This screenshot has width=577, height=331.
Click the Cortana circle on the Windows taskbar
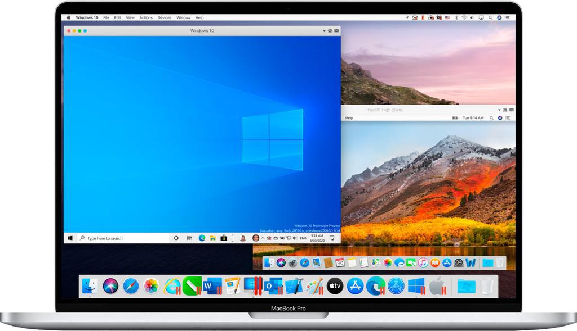coord(176,238)
